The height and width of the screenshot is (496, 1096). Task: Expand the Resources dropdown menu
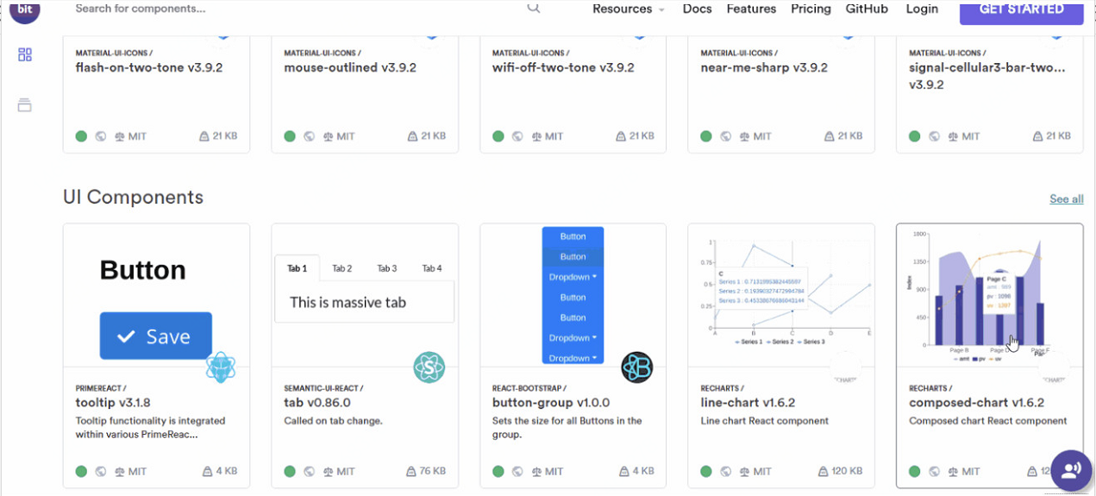pos(629,9)
